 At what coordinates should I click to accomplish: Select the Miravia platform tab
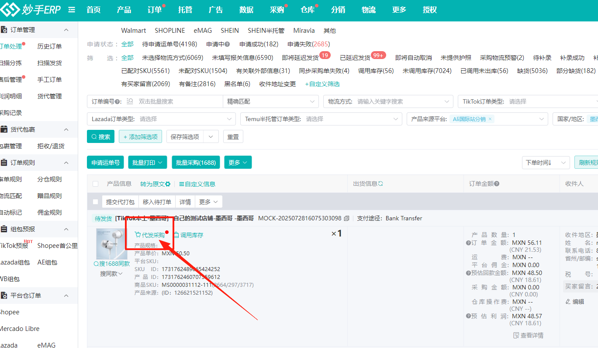coord(304,31)
